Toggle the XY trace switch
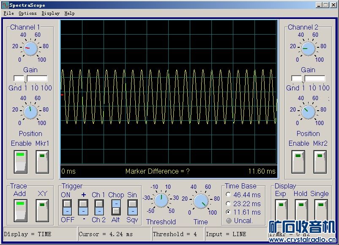 pyautogui.click(x=42, y=210)
